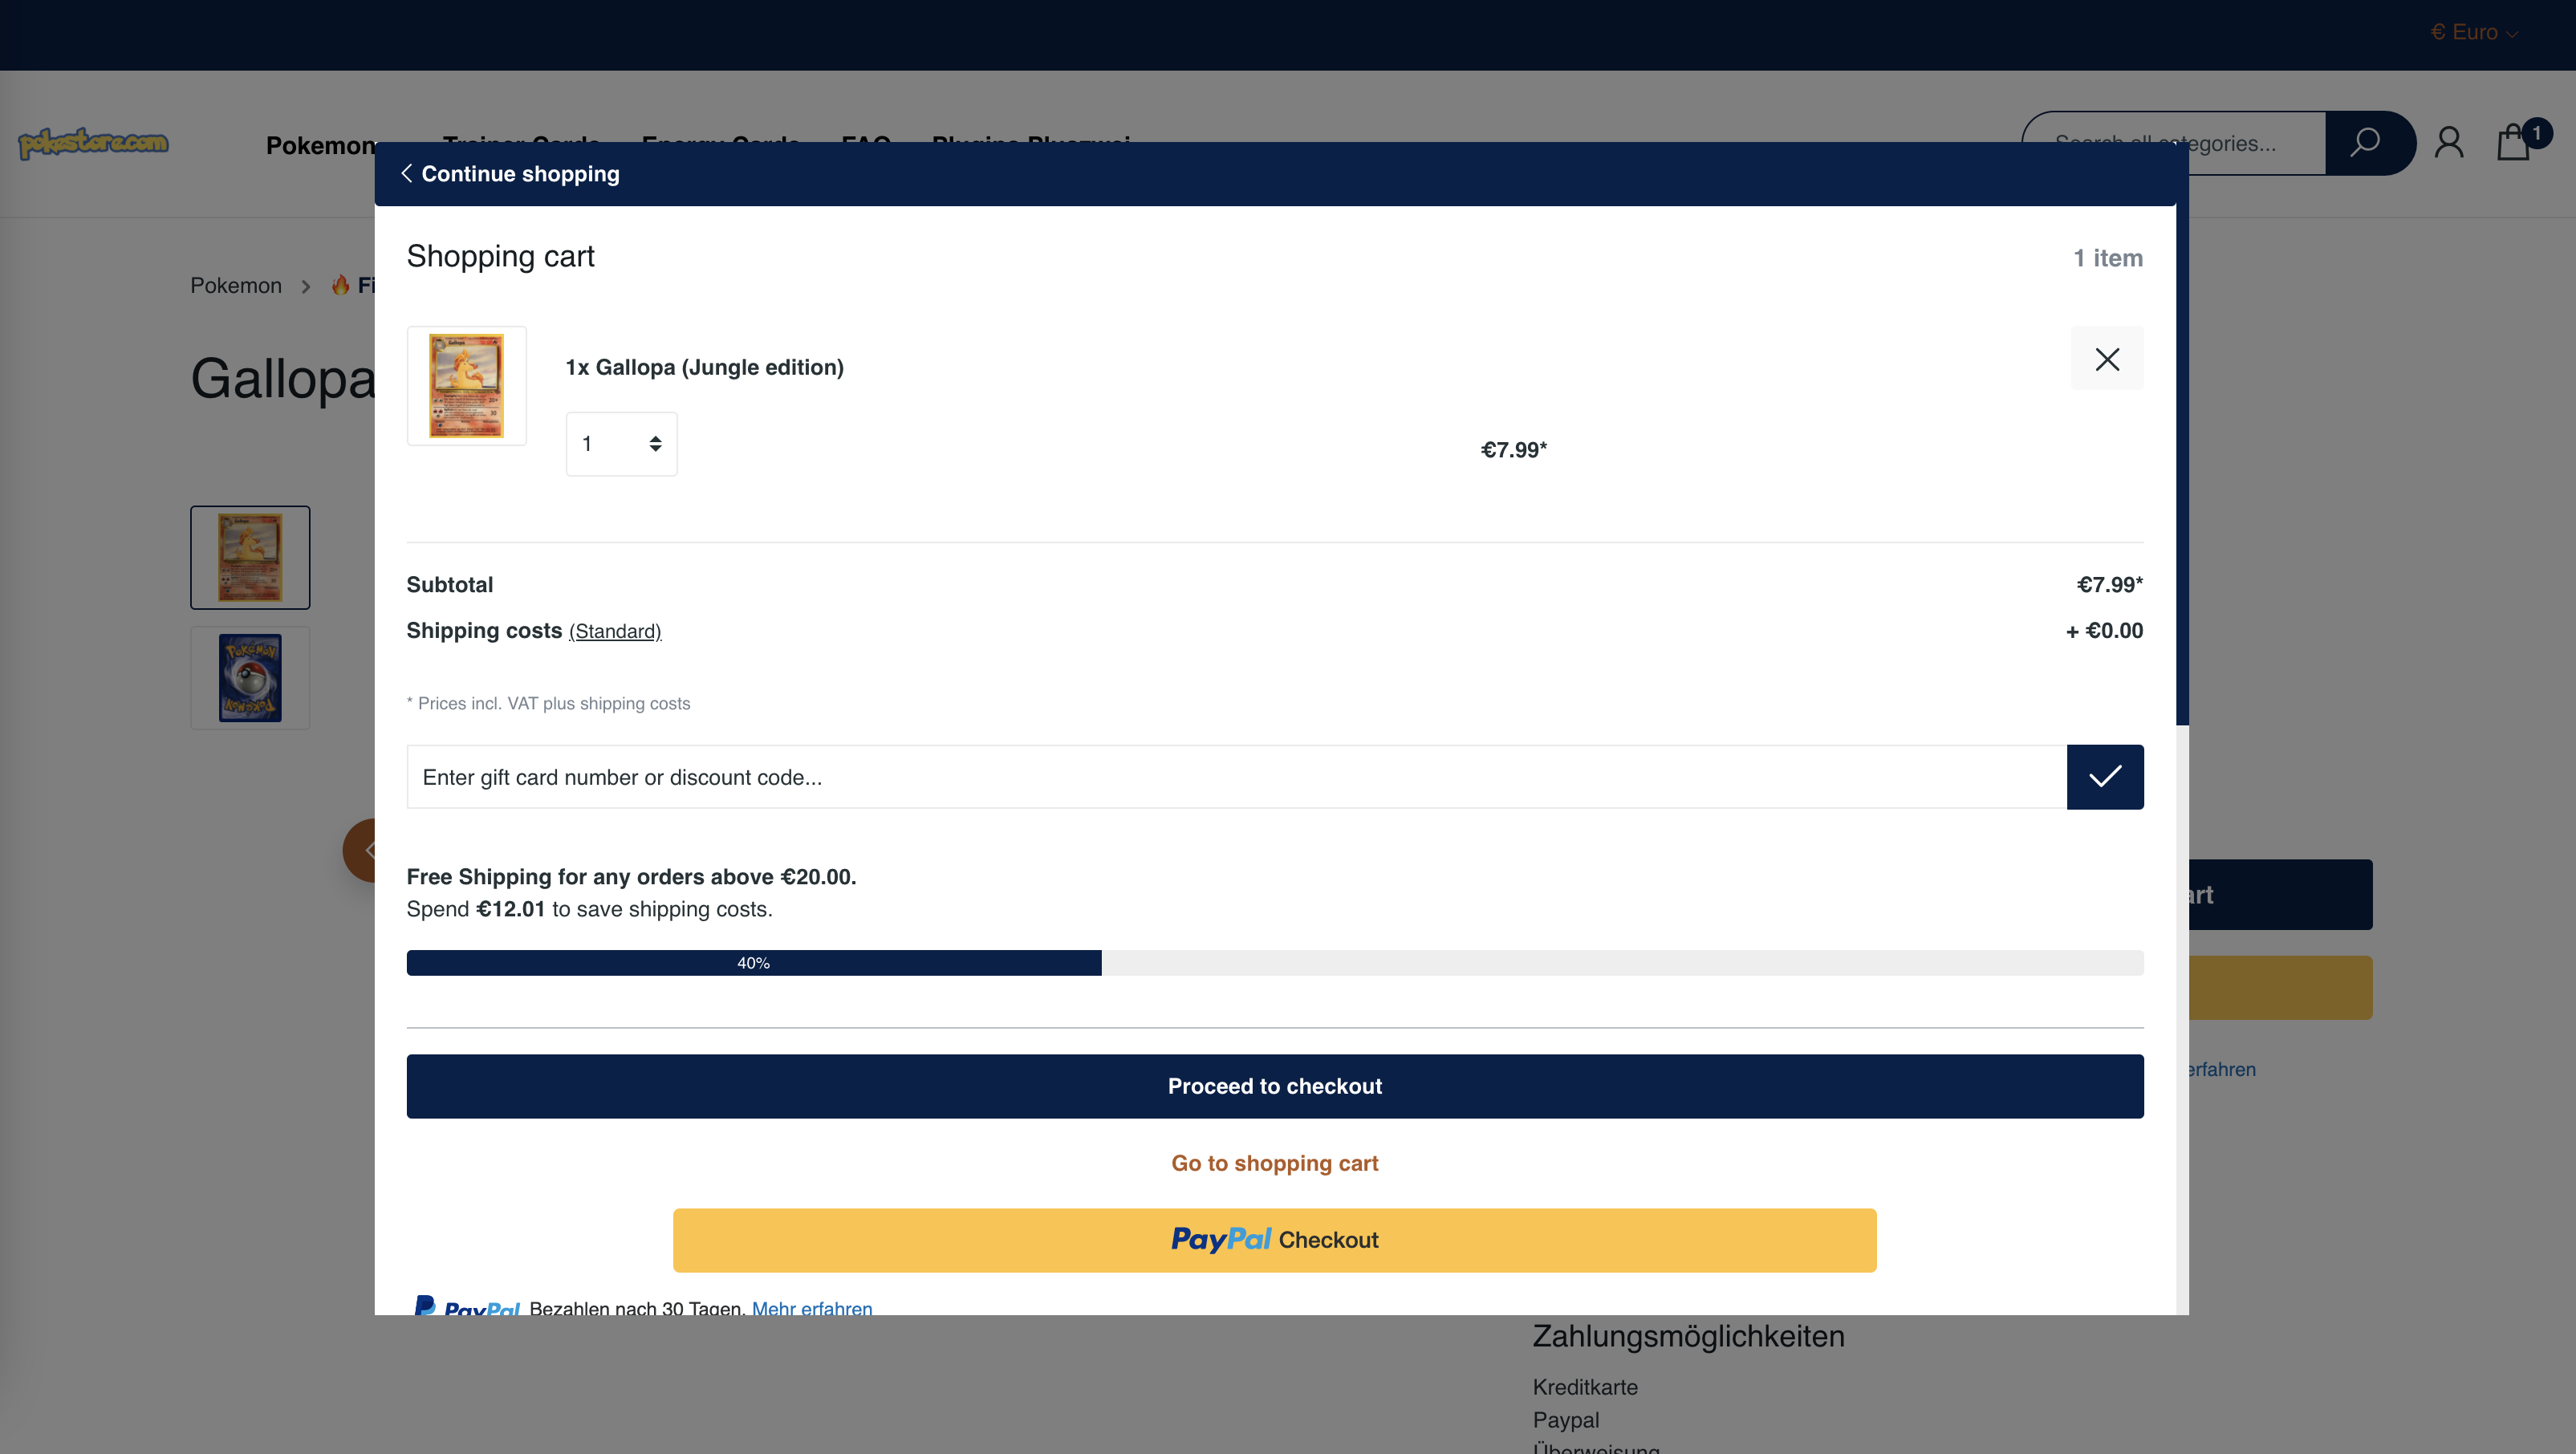Open the Pokemon menu in the navigation
This screenshot has width=2576, height=1454.
320,146
